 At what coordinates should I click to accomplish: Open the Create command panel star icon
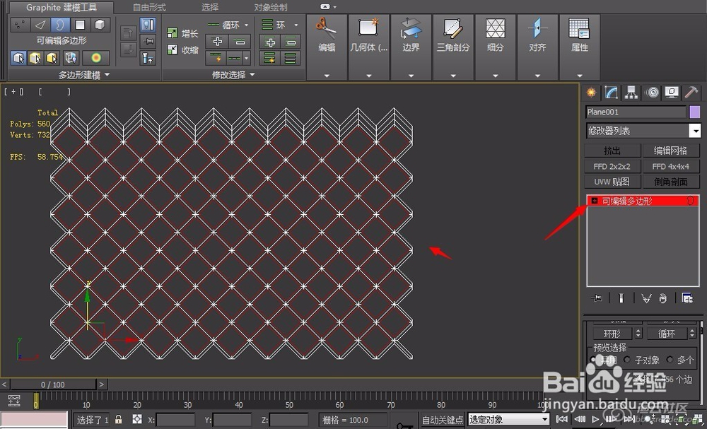click(x=591, y=93)
